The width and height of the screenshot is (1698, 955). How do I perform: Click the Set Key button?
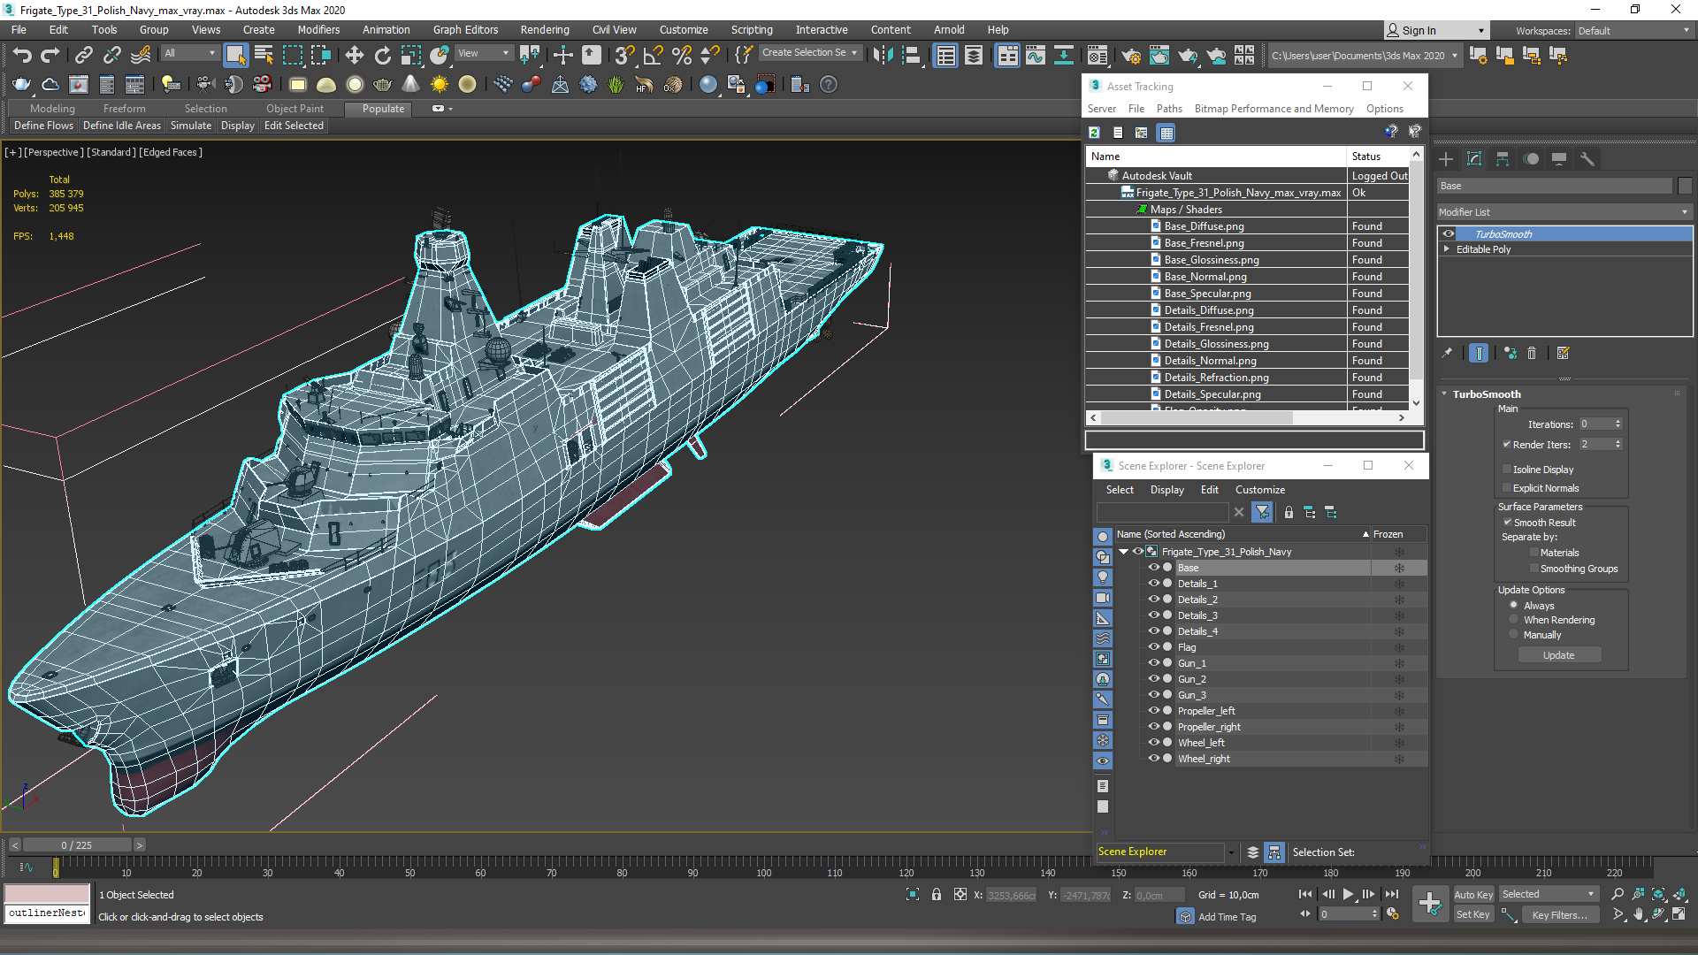tap(1472, 915)
